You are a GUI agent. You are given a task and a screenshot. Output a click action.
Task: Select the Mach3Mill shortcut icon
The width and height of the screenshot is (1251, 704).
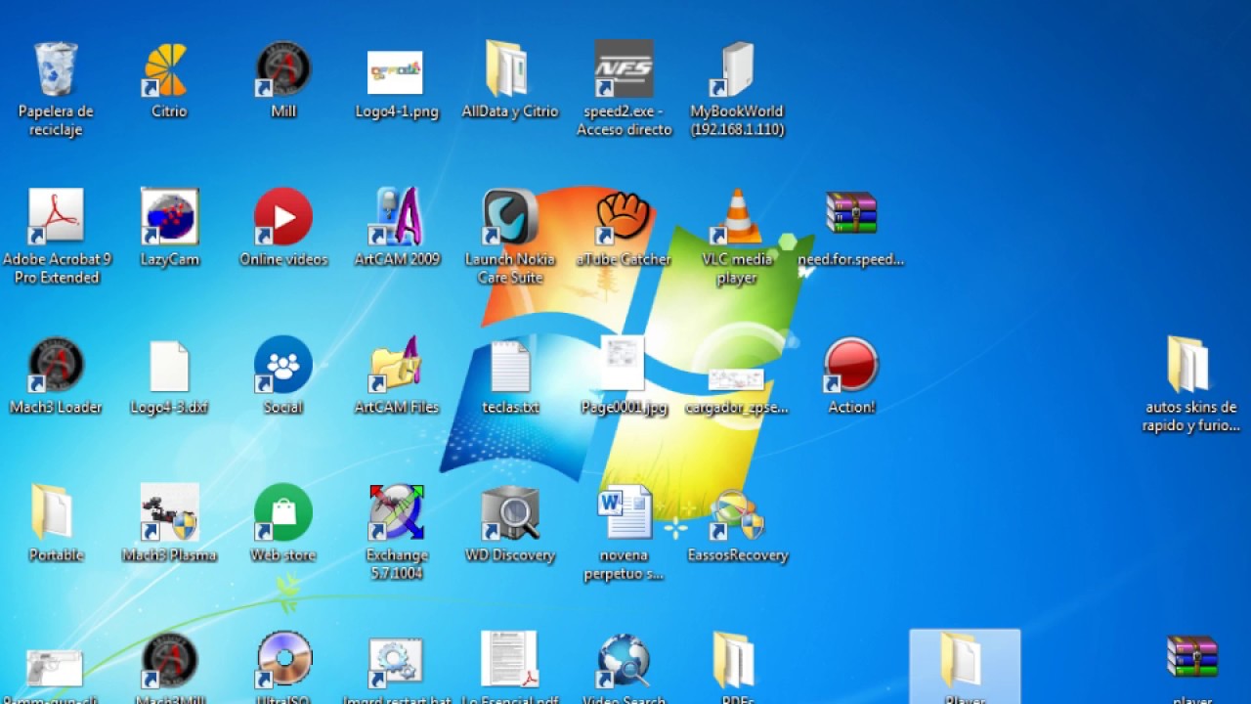(169, 660)
